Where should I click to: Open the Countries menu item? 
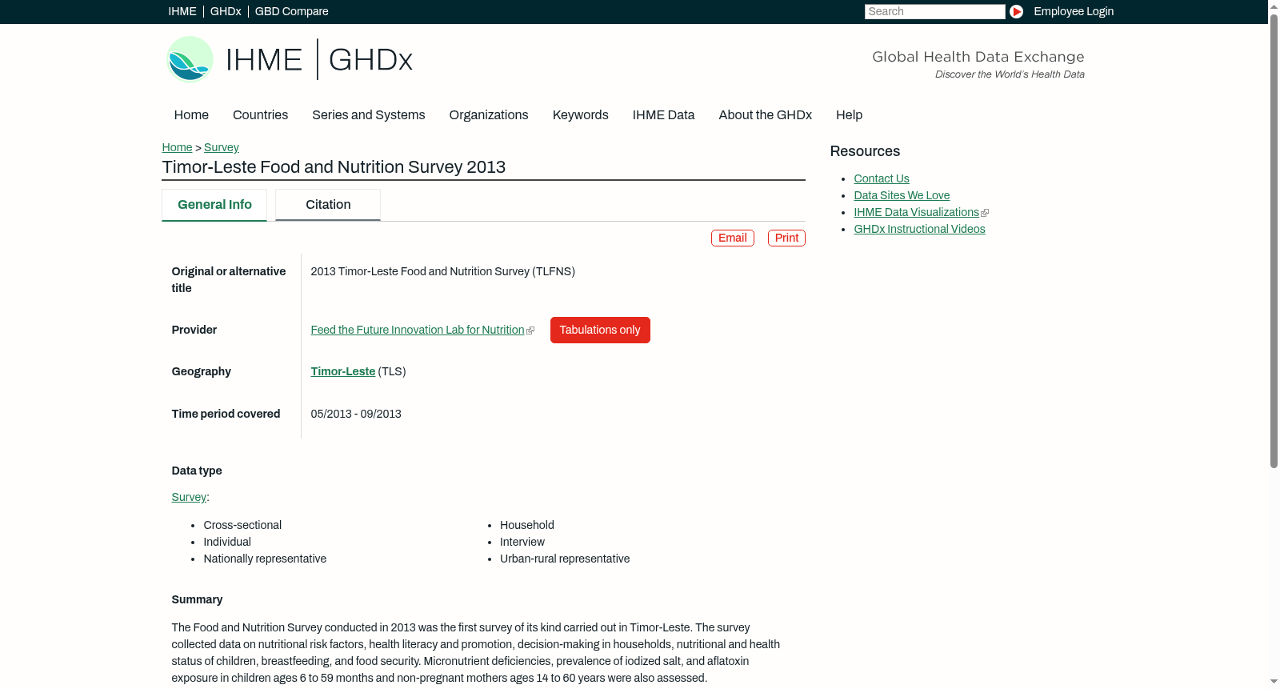tap(260, 115)
